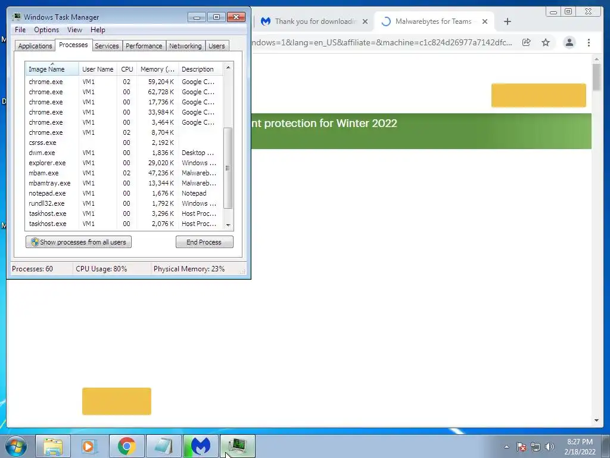Click the yellow button at page top right
610x458 pixels.
pyautogui.click(x=539, y=95)
